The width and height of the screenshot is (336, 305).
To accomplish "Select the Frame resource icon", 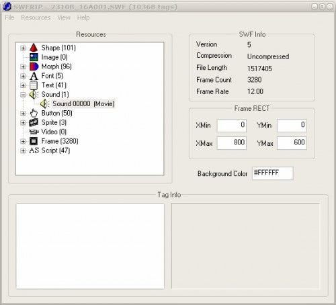I will [x=34, y=141].
